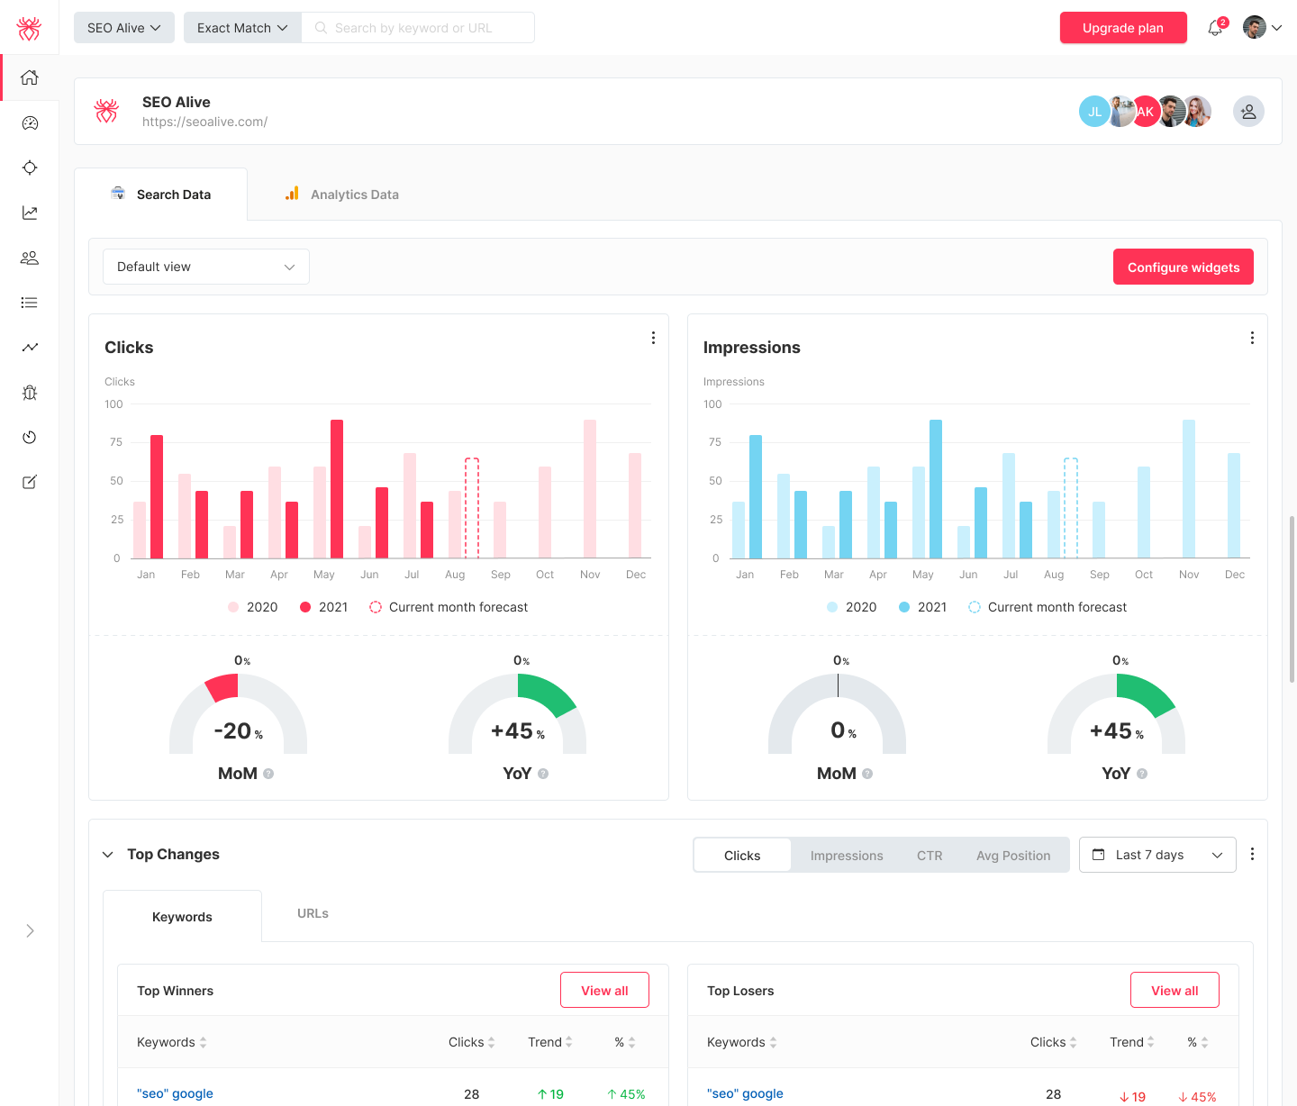Click the add user icon
Viewport: 1297px width, 1106px height.
point(1248,112)
